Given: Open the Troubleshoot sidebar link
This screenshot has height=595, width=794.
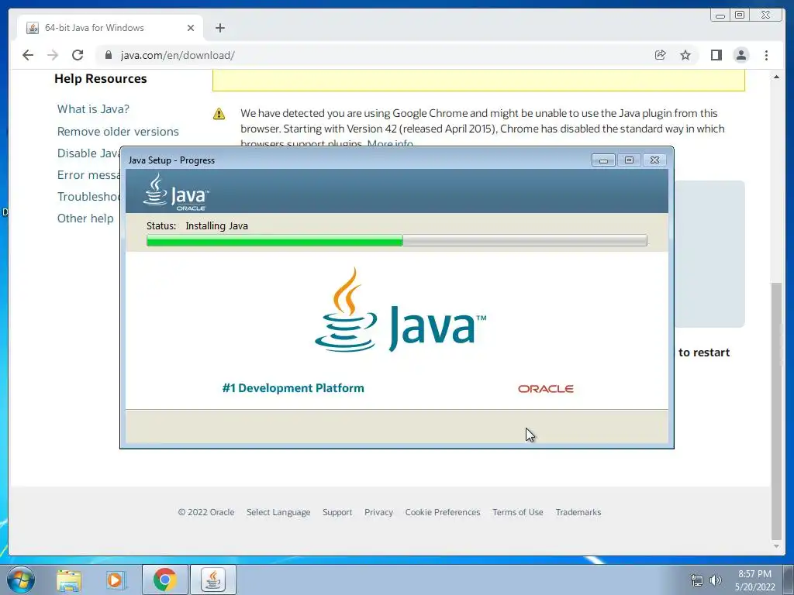Looking at the screenshot, I should pos(88,197).
